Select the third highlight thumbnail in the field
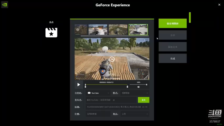Screen dimensions: 224x126 (118, 30)
